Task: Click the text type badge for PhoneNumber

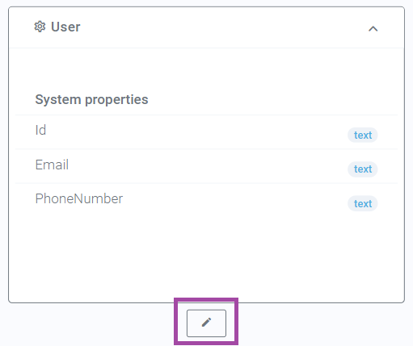Action: pyautogui.click(x=363, y=203)
